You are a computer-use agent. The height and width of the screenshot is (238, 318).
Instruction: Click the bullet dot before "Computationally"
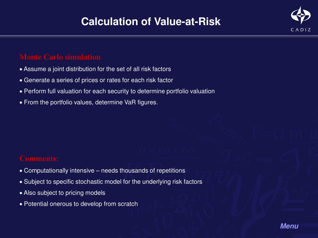pos(21,171)
